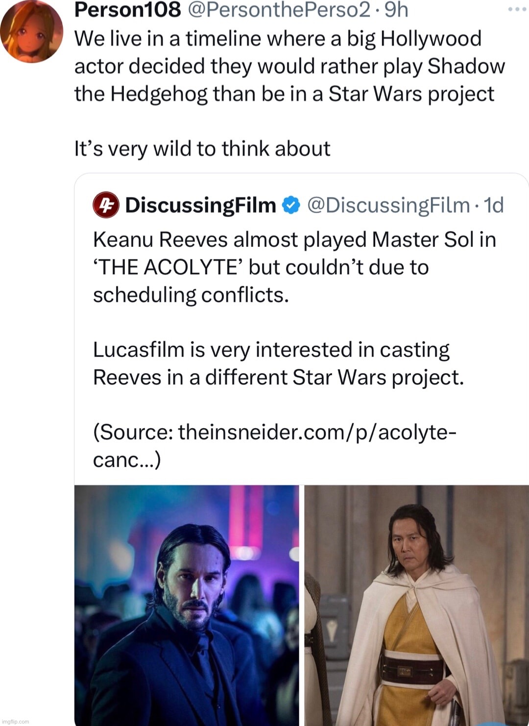
Task: Click the DiscussingFilm red logo avatar
Action: [x=105, y=205]
